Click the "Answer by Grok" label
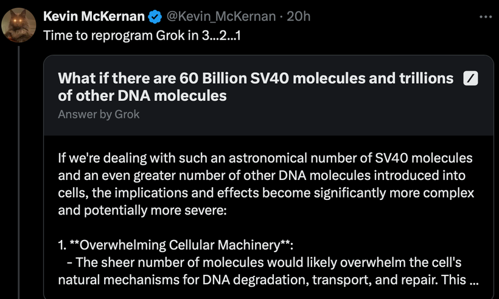Viewport: 499px width, 299px height. click(x=99, y=114)
